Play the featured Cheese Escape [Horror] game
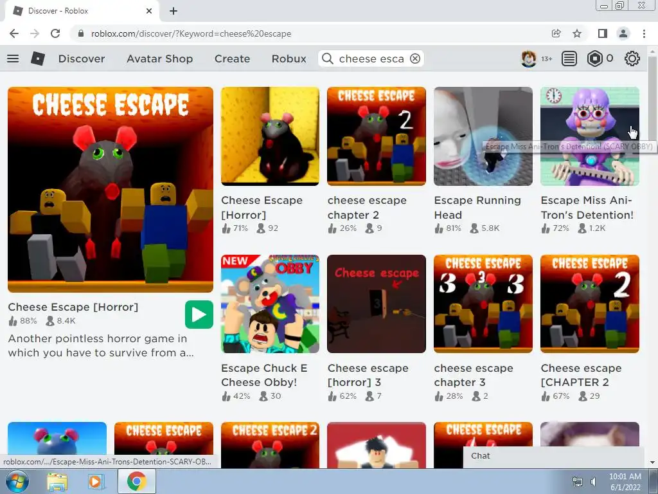The image size is (658, 494). click(199, 315)
